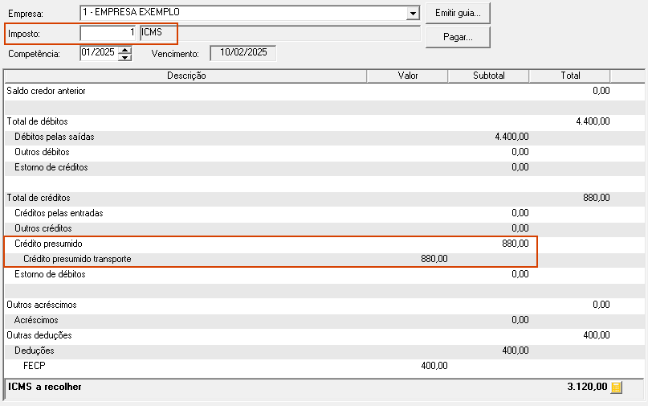Select the Saldo credor anterior row
The width and height of the screenshot is (648, 406).
[x=324, y=91]
